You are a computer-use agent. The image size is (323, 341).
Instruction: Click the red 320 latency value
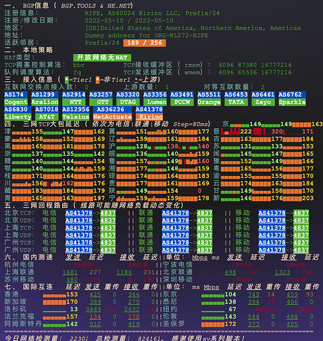coord(277,132)
